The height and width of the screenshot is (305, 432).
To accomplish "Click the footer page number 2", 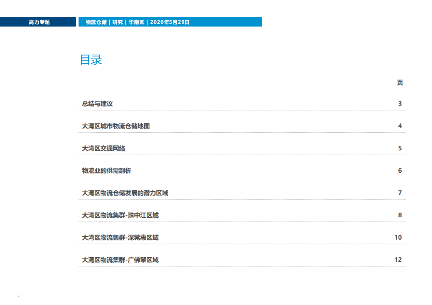I will click(x=18, y=296).
